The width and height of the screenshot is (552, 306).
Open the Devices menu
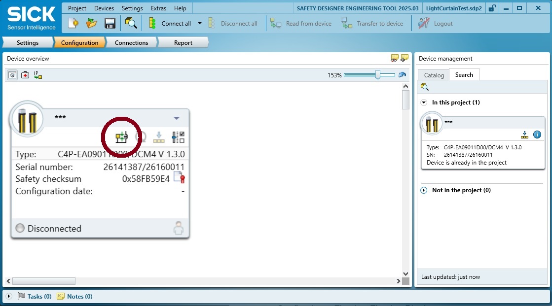tap(104, 8)
